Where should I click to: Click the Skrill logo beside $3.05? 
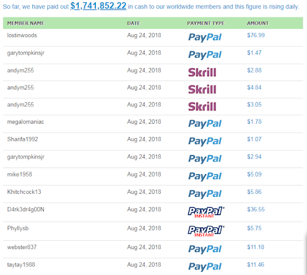coord(202,106)
